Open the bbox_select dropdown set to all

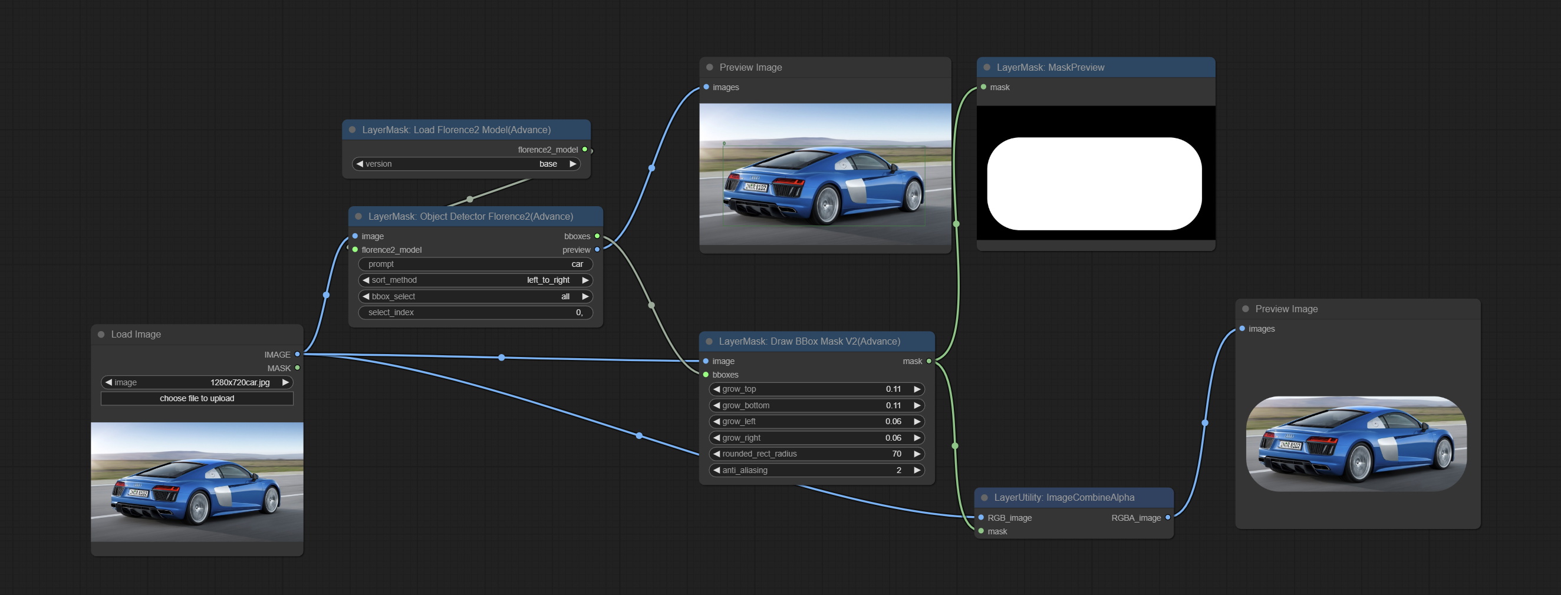coord(475,296)
